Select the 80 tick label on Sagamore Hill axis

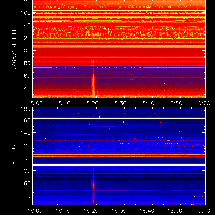[x=27, y=63]
